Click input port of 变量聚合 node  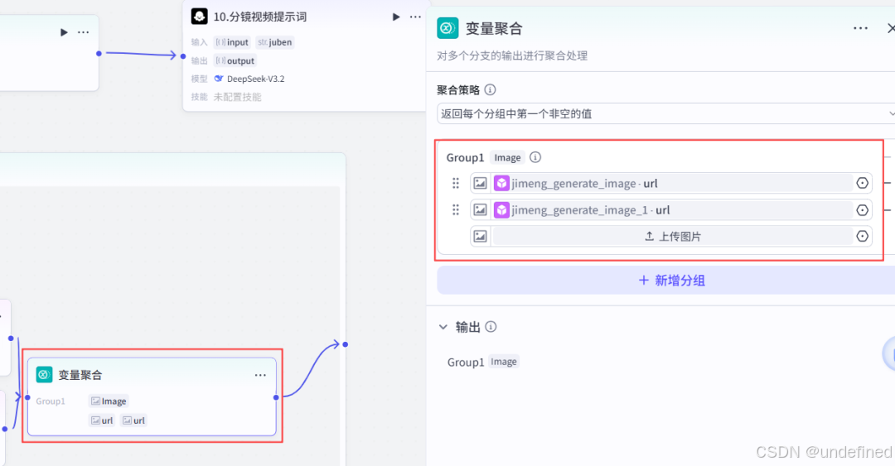27,397
